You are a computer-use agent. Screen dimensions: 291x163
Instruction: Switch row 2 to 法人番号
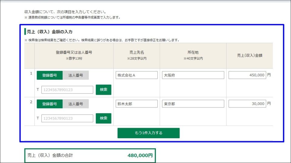click(x=76, y=104)
